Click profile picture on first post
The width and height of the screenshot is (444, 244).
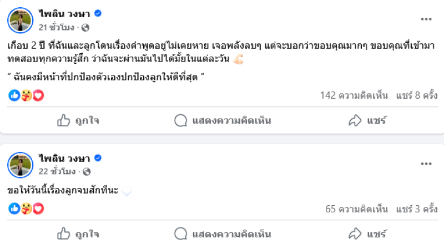coord(20,21)
